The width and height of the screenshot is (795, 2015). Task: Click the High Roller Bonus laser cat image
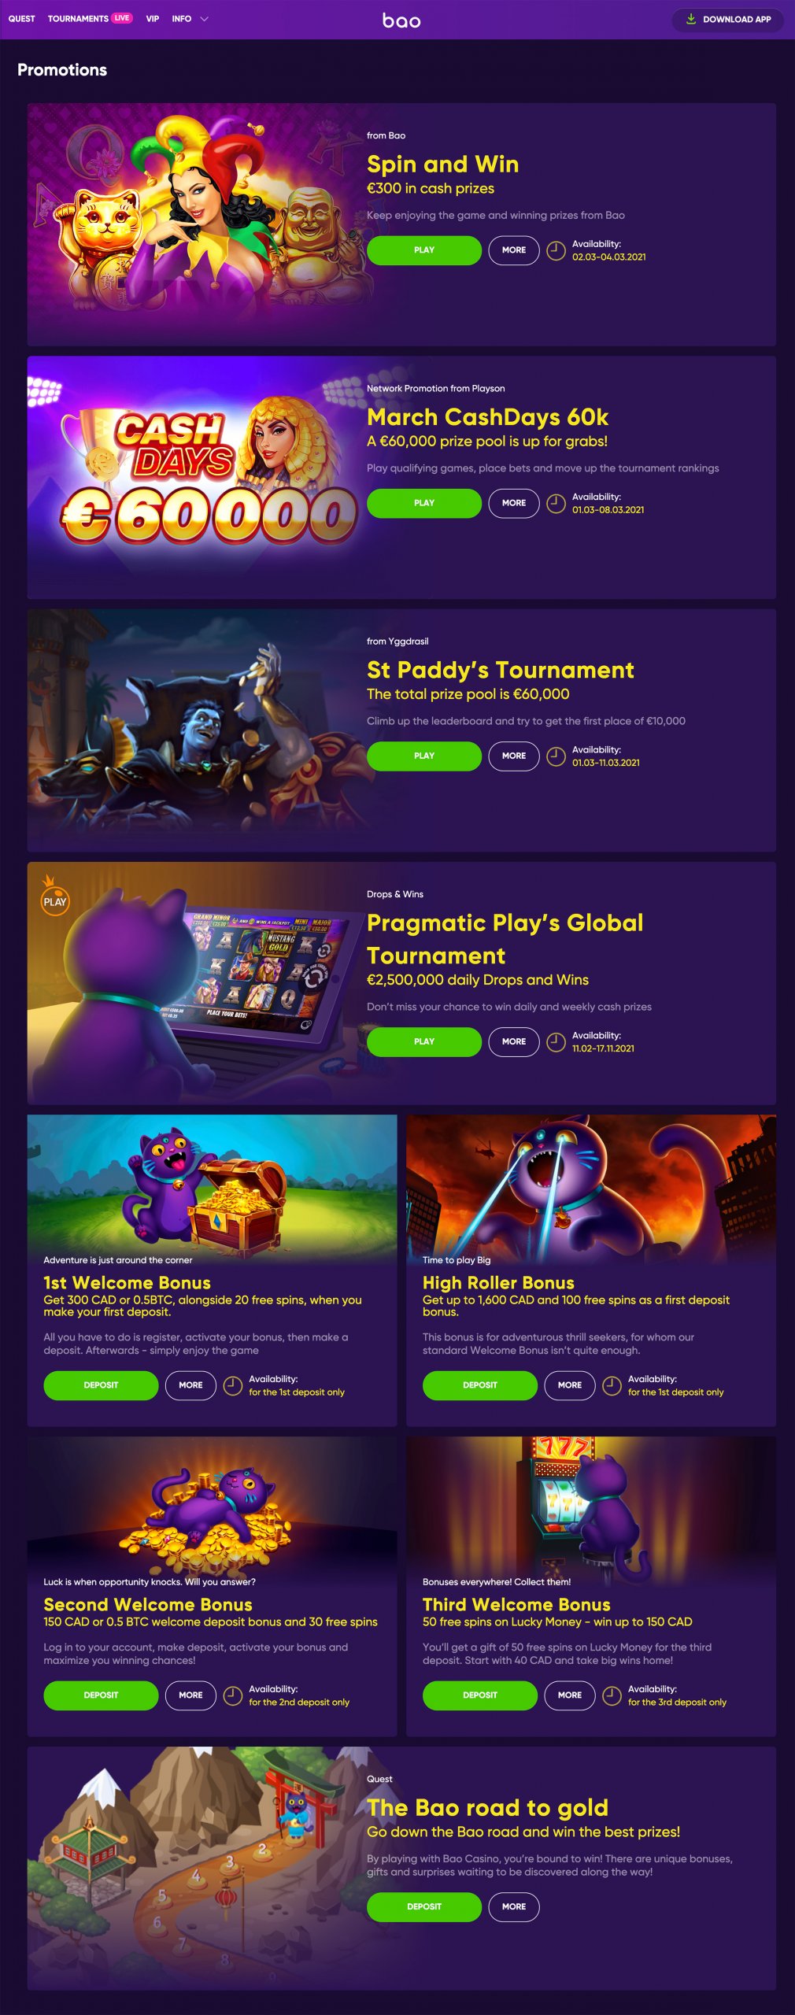[591, 1189]
